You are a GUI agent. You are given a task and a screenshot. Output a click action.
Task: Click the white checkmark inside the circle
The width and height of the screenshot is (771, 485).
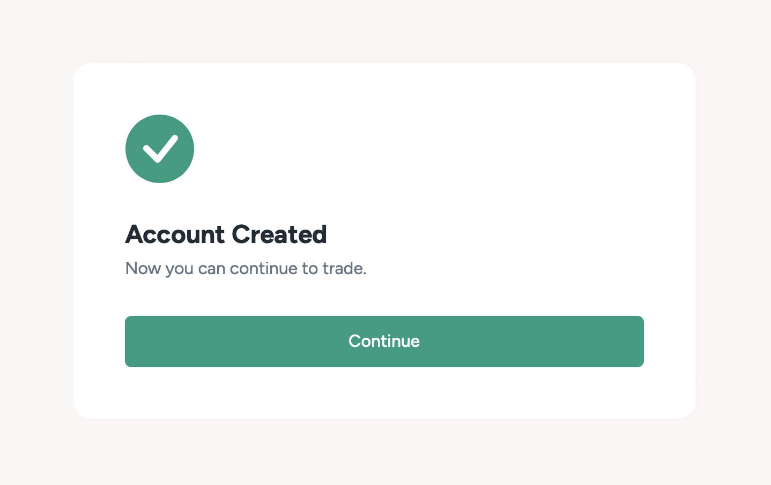point(160,149)
